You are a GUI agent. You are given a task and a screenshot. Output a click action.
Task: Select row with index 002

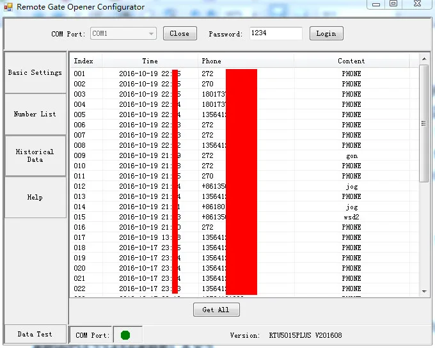[244, 84]
